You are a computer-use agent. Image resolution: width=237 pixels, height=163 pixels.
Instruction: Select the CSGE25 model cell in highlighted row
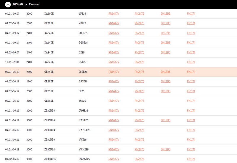click(83, 72)
